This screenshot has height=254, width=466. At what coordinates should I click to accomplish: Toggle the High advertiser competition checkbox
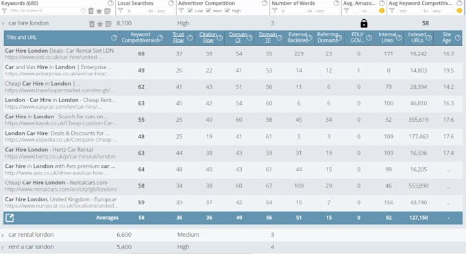pyautogui.click(x=228, y=11)
